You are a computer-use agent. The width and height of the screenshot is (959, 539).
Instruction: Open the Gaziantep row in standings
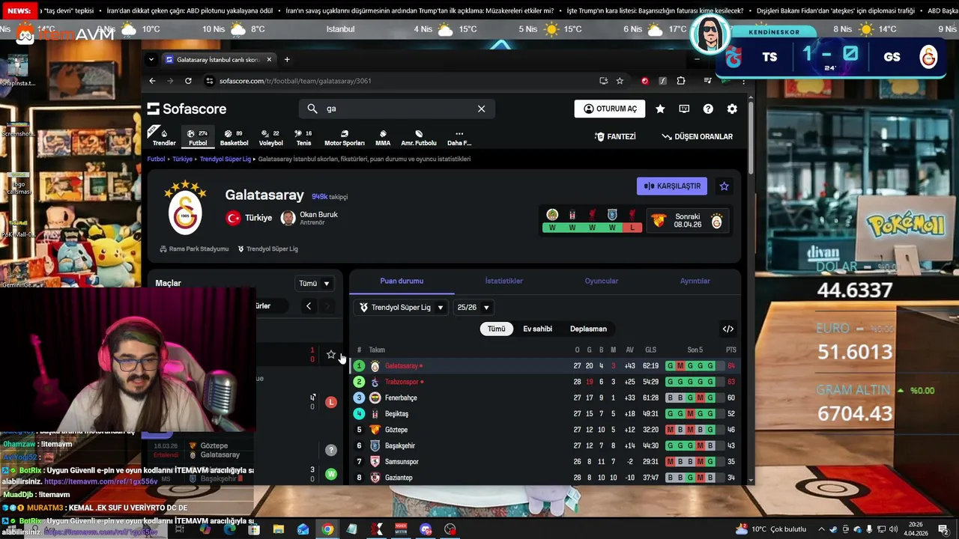(545, 478)
